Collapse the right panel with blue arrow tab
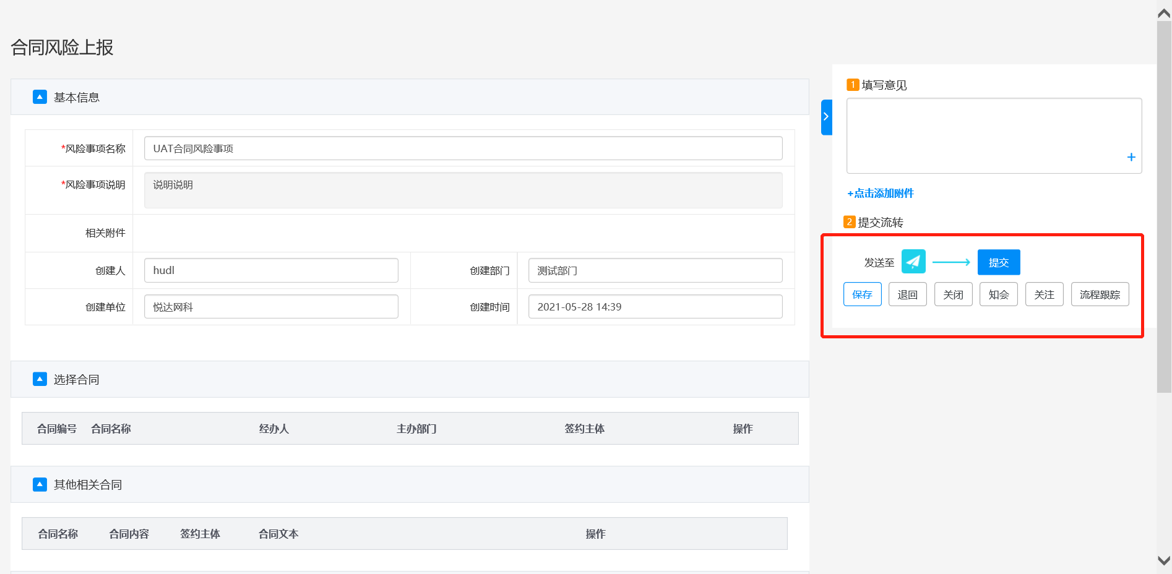The height and width of the screenshot is (574, 1172). click(826, 117)
